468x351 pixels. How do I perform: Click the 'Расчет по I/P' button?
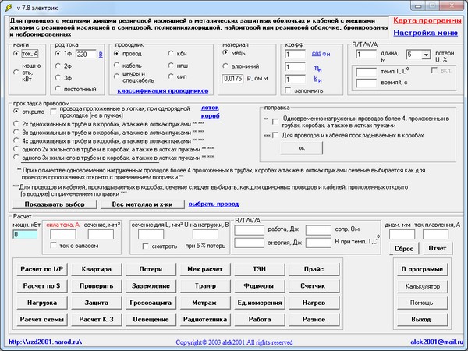[41, 268]
